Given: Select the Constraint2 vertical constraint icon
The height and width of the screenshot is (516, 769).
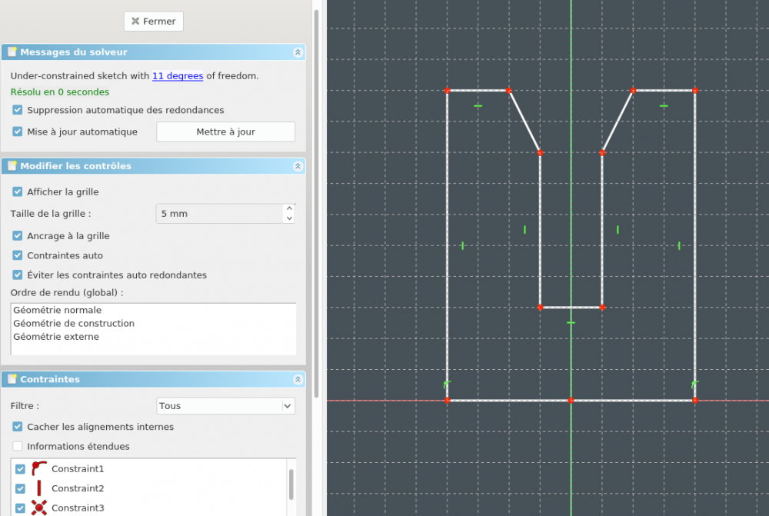Looking at the screenshot, I should coord(38,488).
